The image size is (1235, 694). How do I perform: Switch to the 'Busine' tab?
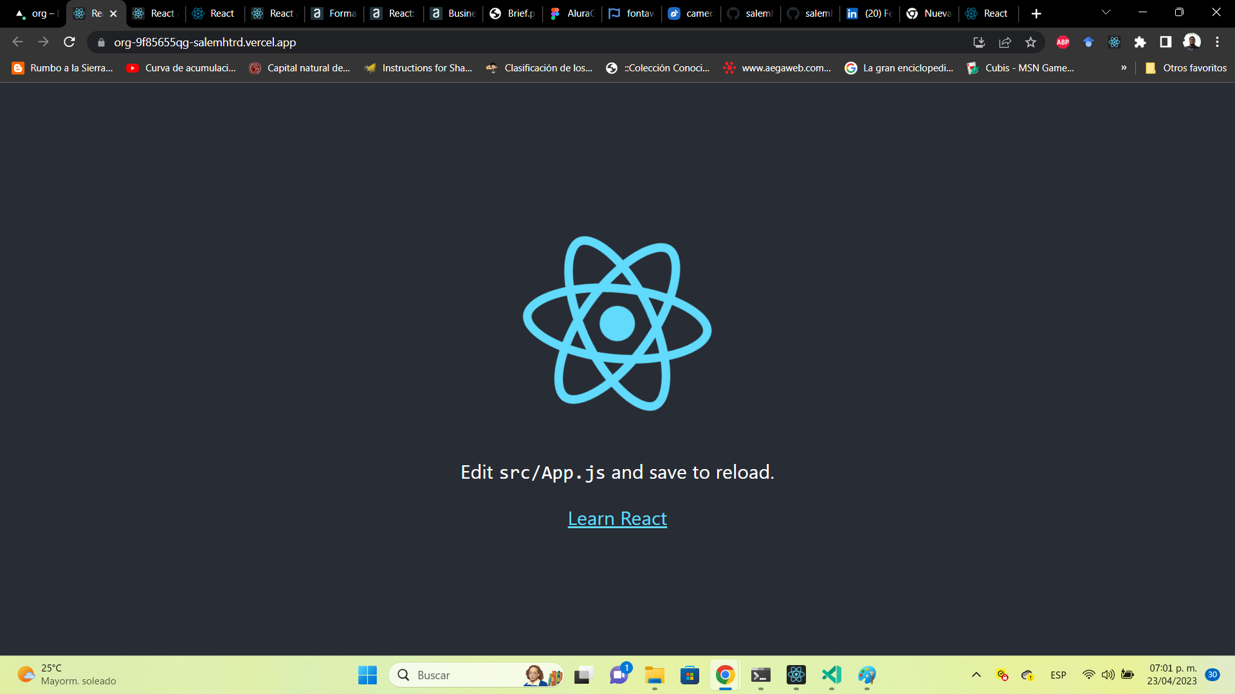point(453,13)
